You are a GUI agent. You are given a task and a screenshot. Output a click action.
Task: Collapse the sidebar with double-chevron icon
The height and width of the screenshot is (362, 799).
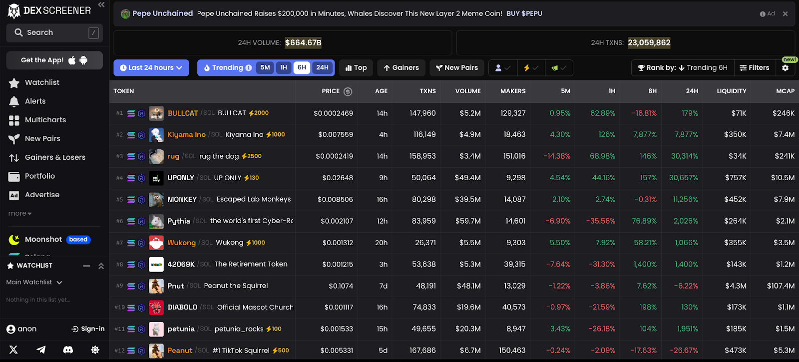point(101,4)
